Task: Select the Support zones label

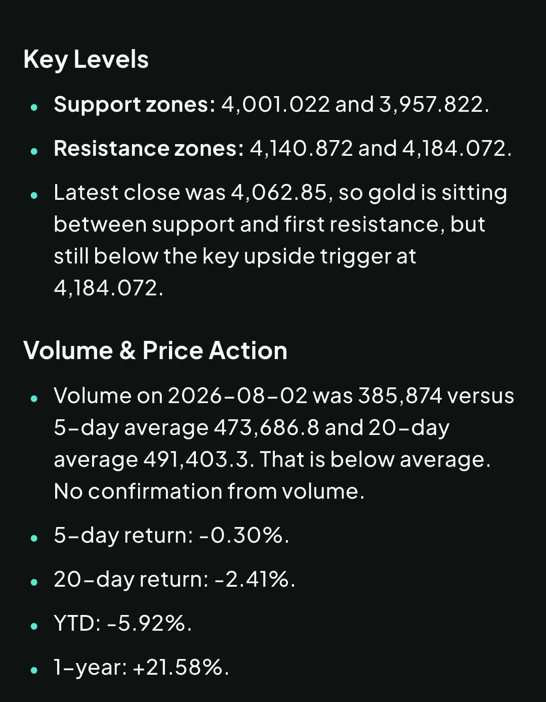Action: 135,105
